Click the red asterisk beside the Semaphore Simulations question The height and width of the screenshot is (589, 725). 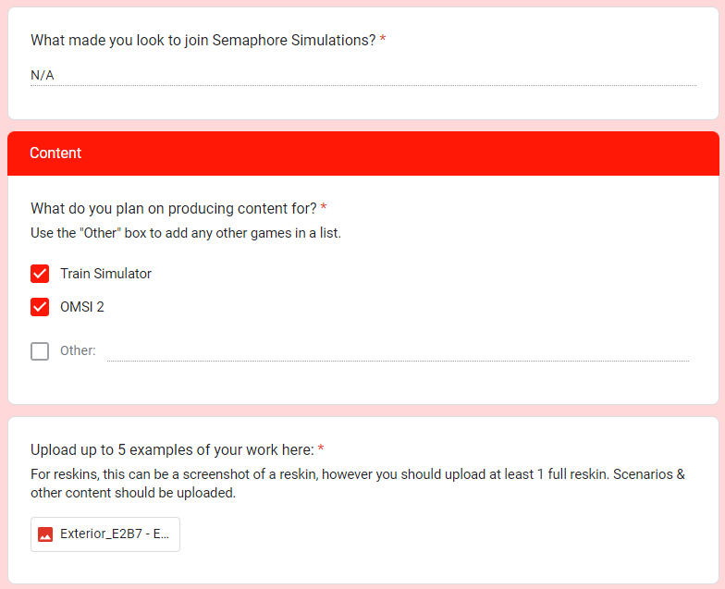coord(383,41)
